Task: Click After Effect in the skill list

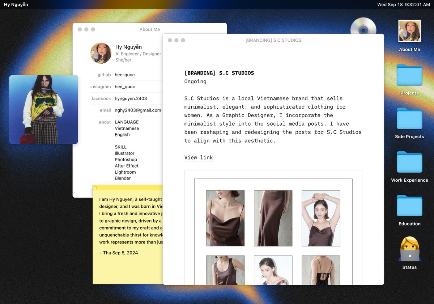Action: 127,166
